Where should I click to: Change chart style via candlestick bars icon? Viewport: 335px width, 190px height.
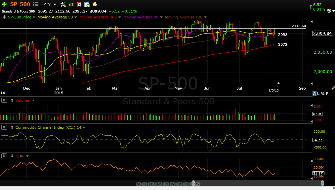pos(71,4)
